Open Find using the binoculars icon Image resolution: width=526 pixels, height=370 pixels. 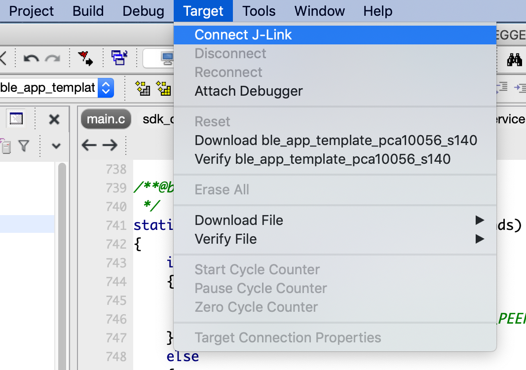[x=515, y=58]
